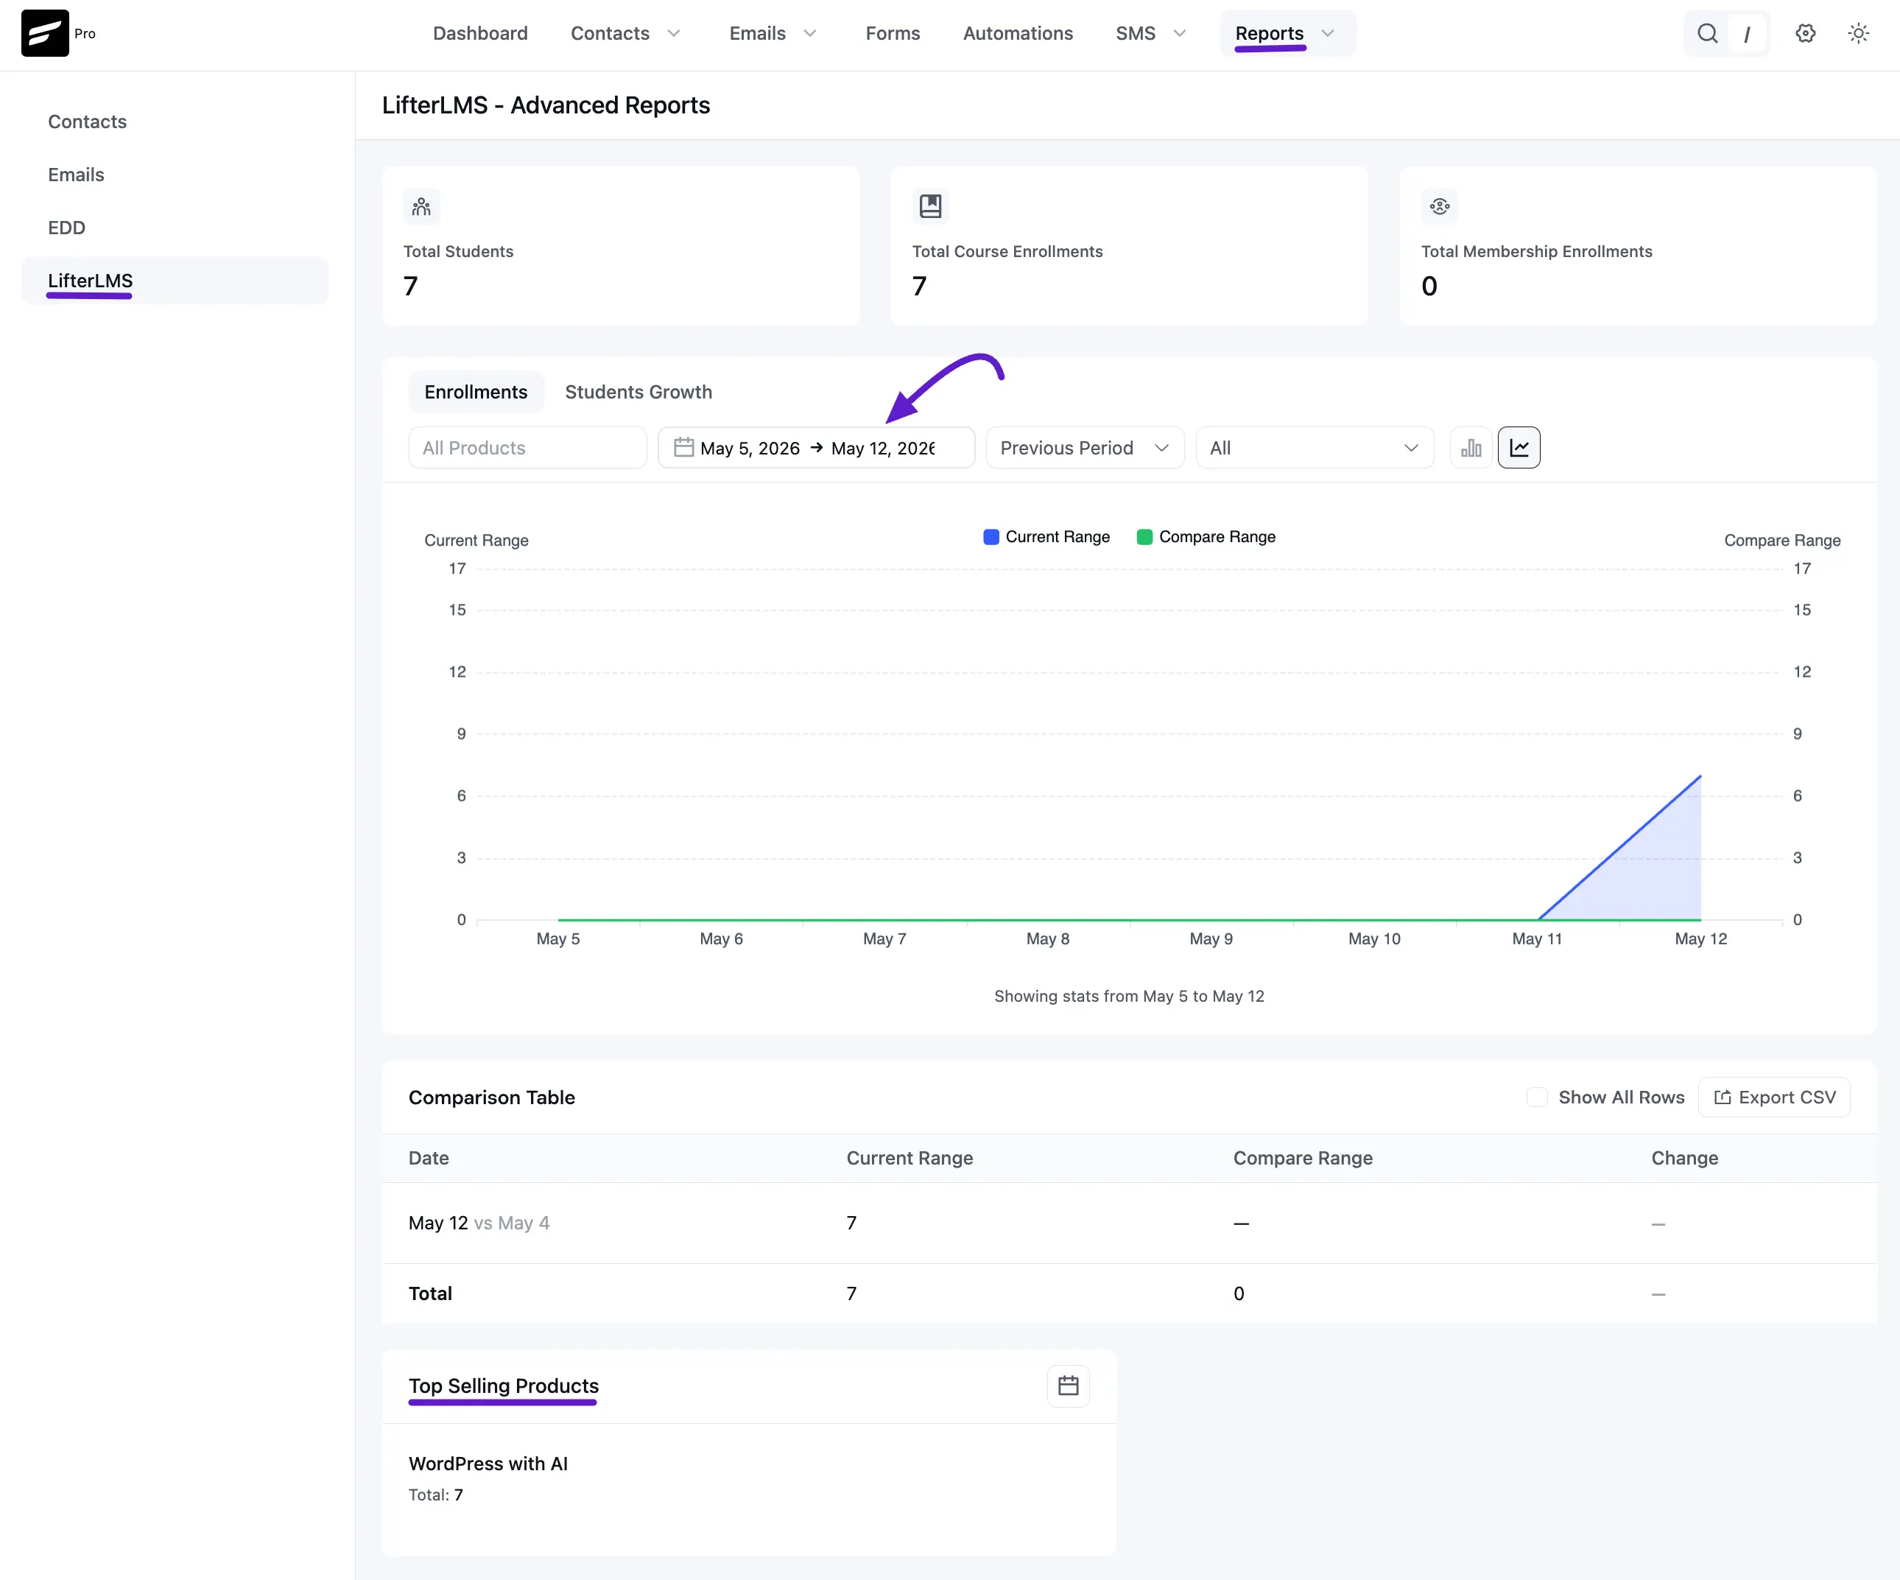
Task: Toggle Current Range legend item
Action: point(1046,537)
